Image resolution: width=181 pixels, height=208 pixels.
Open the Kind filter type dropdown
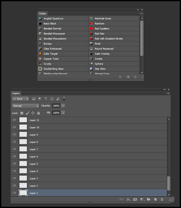(20, 99)
